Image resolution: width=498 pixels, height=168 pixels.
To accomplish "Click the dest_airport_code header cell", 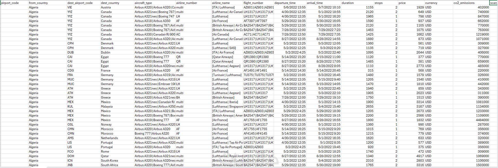I will click(83, 3).
